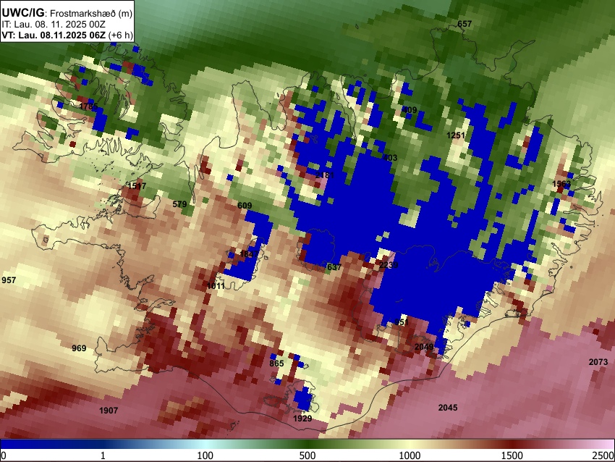Click the 500 tick on color scale
Viewport: 615px width, 462px height.
point(307,455)
